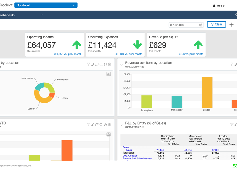Open the Cost Of Sales link

(x=130, y=155)
